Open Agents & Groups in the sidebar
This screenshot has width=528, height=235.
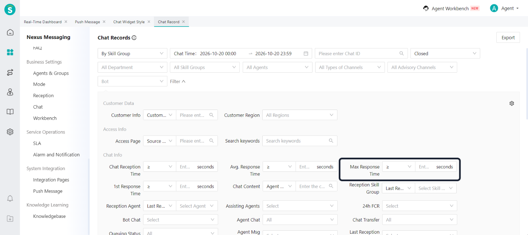tap(51, 73)
